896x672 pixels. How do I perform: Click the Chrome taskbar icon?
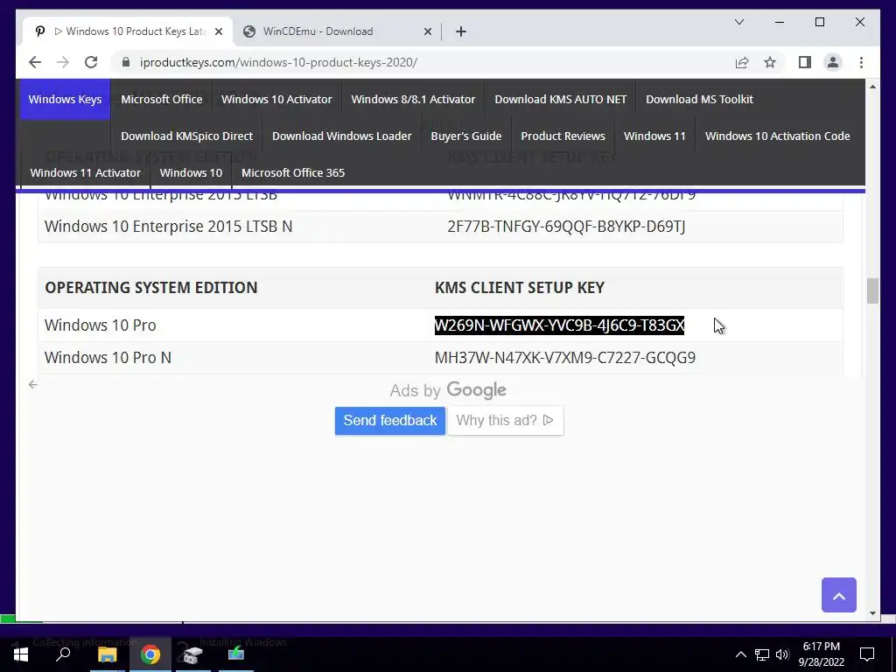pos(150,654)
